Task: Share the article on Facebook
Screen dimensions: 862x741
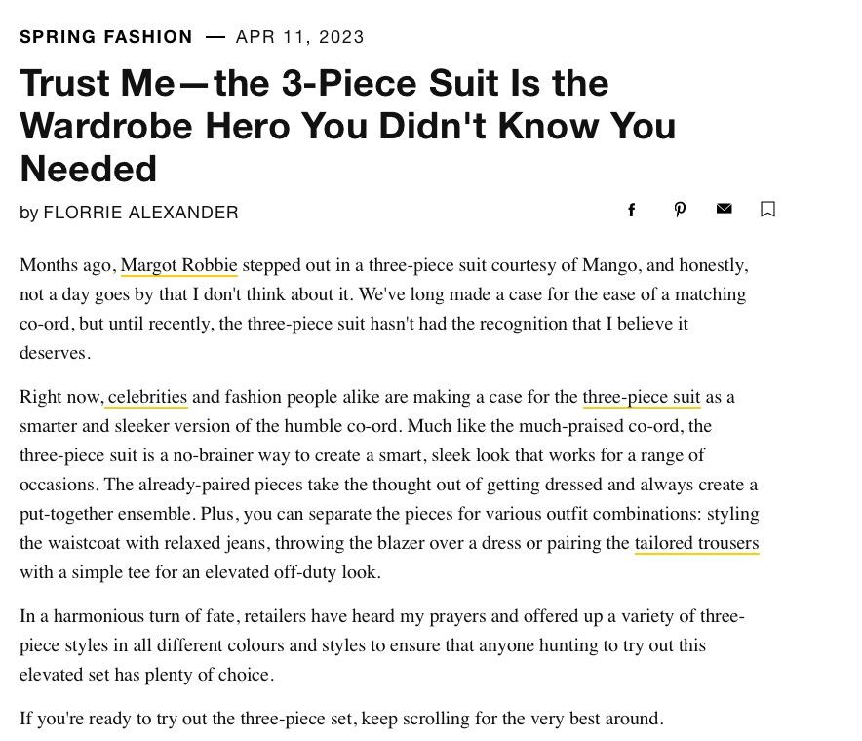Action: tap(631, 210)
